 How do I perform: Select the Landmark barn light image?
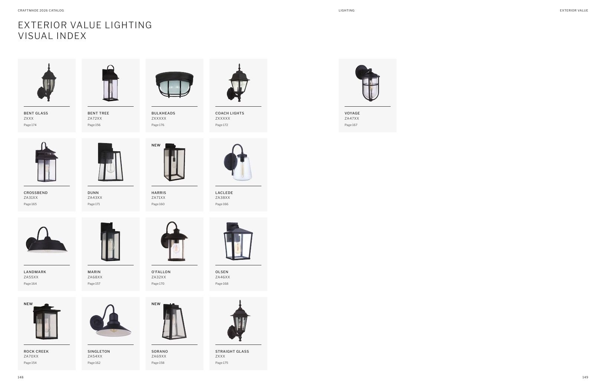click(47, 240)
